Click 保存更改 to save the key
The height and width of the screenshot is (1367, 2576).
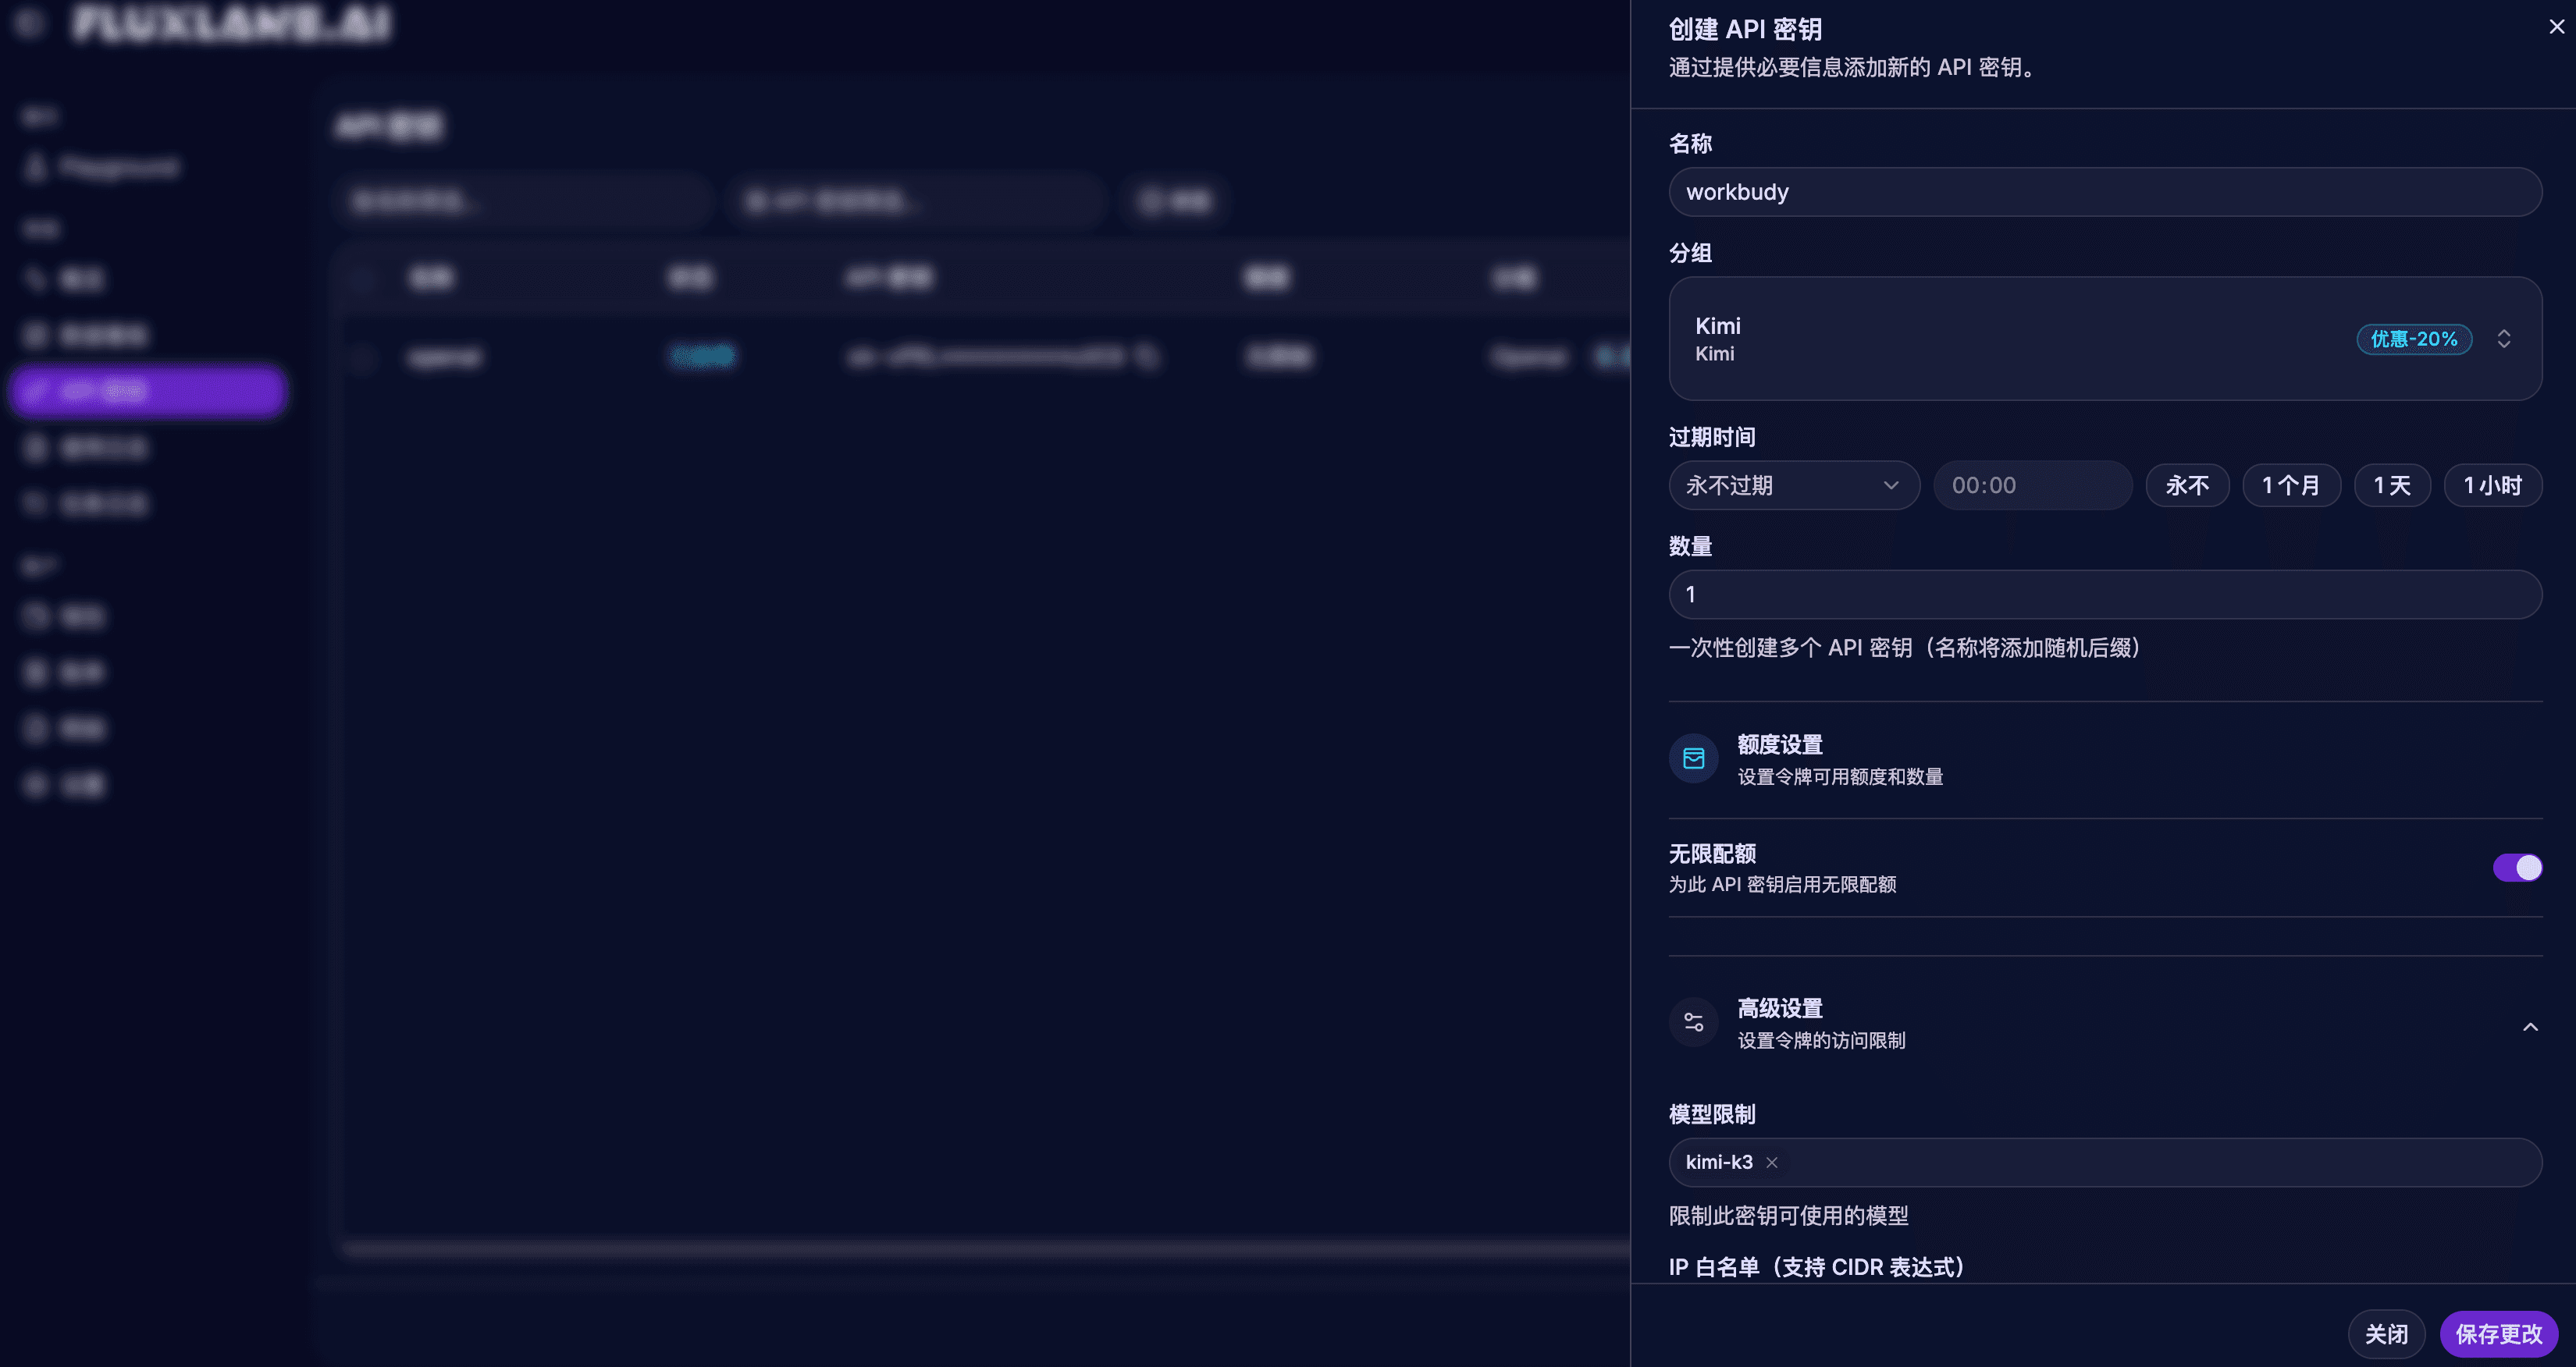2498,1334
